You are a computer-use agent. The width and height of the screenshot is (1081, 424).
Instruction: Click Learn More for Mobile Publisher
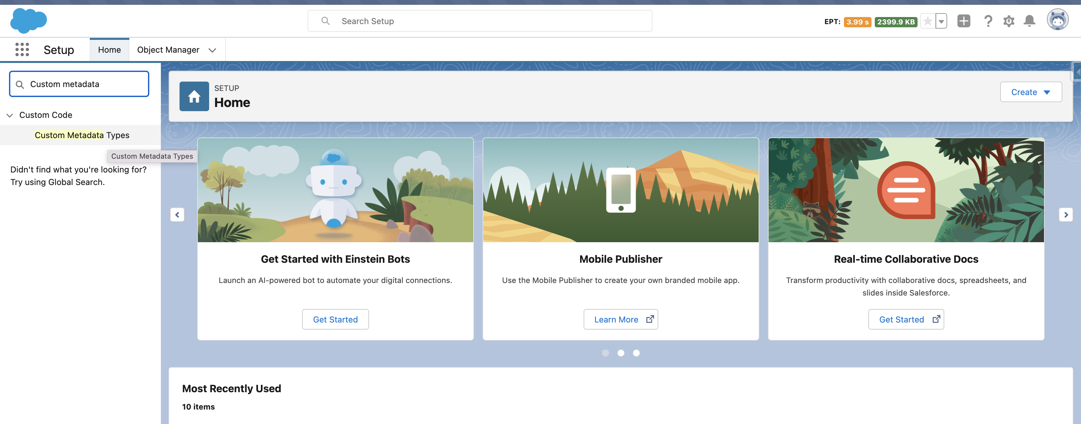tap(621, 319)
